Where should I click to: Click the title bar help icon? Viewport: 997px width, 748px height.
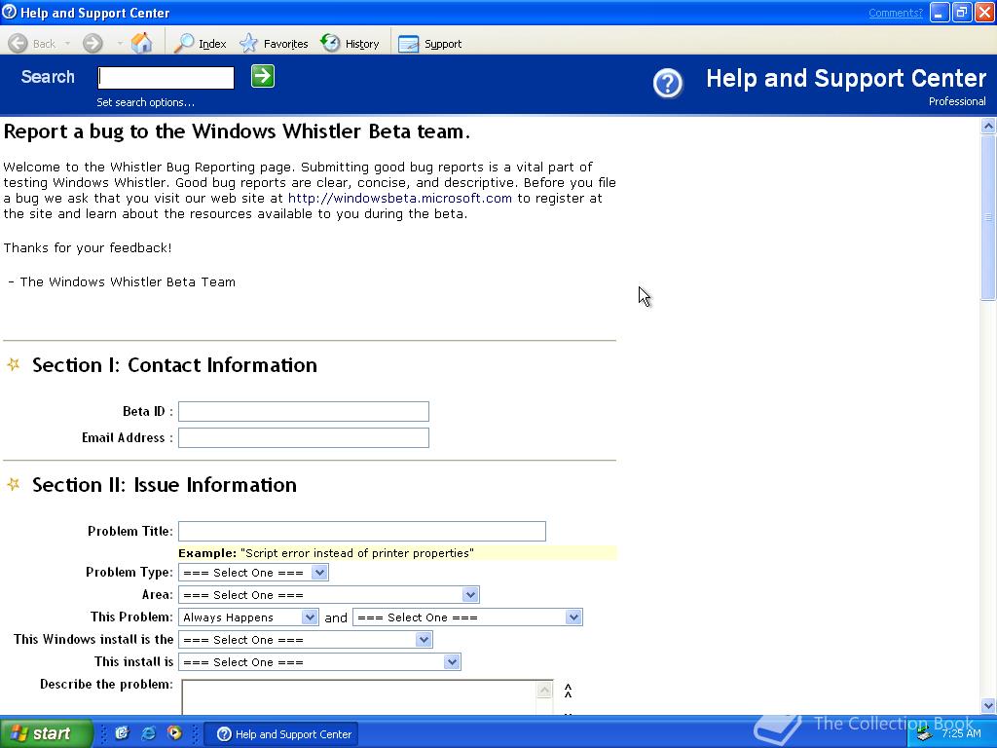click(x=10, y=12)
